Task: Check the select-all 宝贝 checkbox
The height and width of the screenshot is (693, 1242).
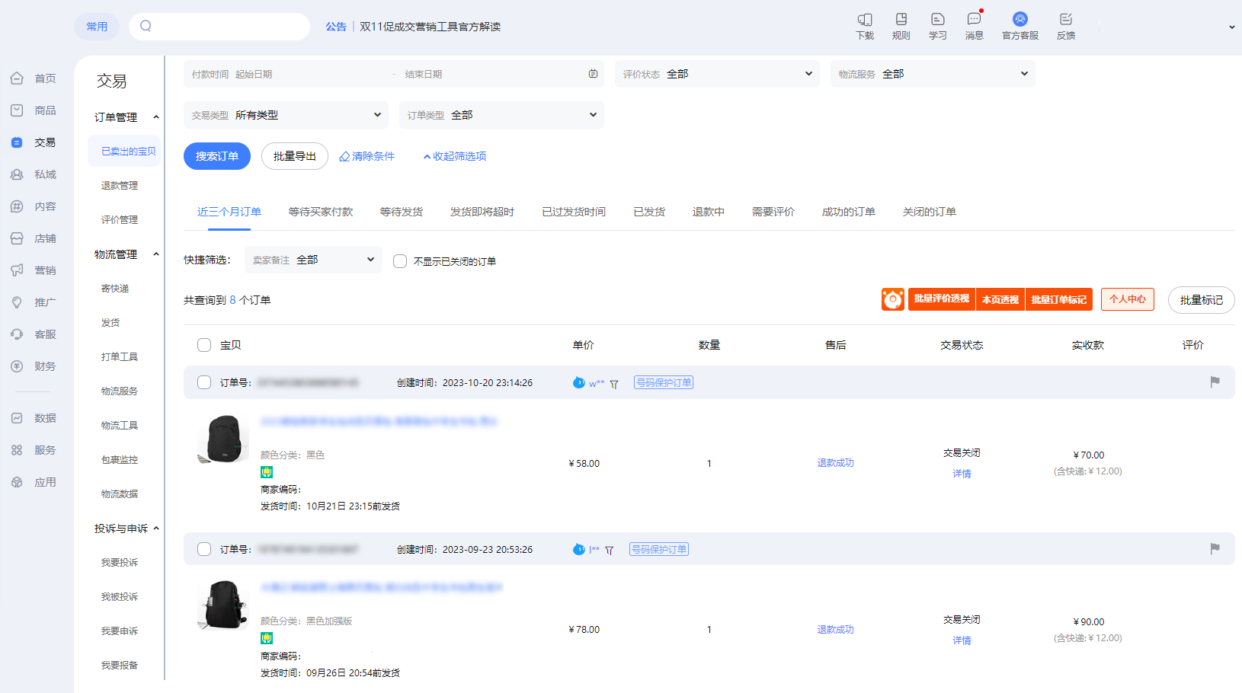Action: (x=204, y=345)
